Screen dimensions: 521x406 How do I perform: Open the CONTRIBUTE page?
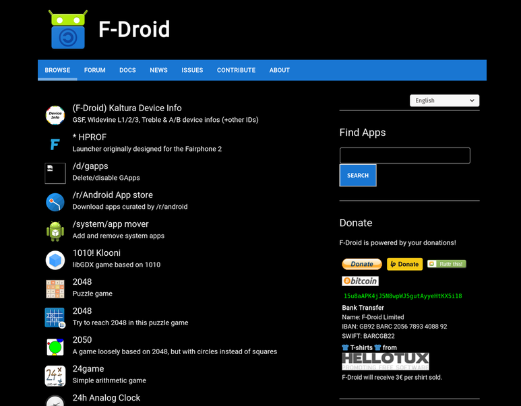point(237,70)
